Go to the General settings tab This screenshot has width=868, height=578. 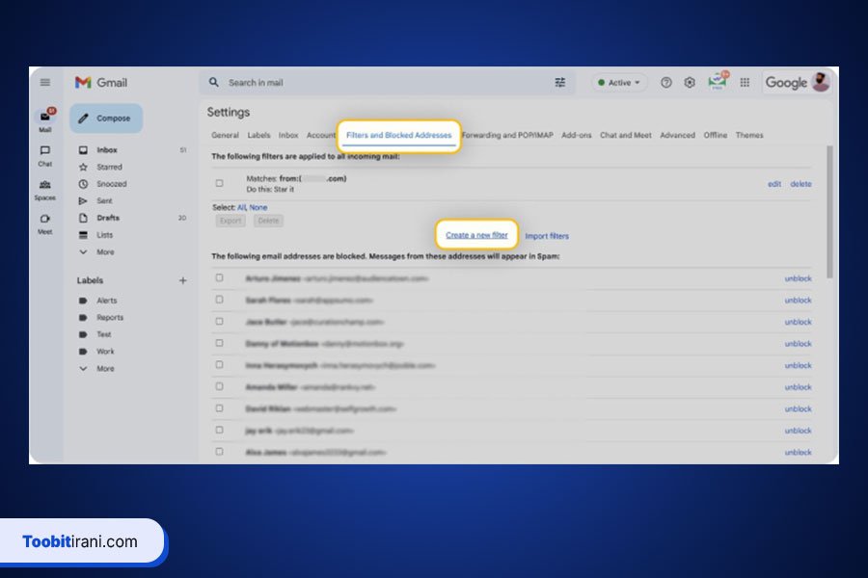coord(225,136)
